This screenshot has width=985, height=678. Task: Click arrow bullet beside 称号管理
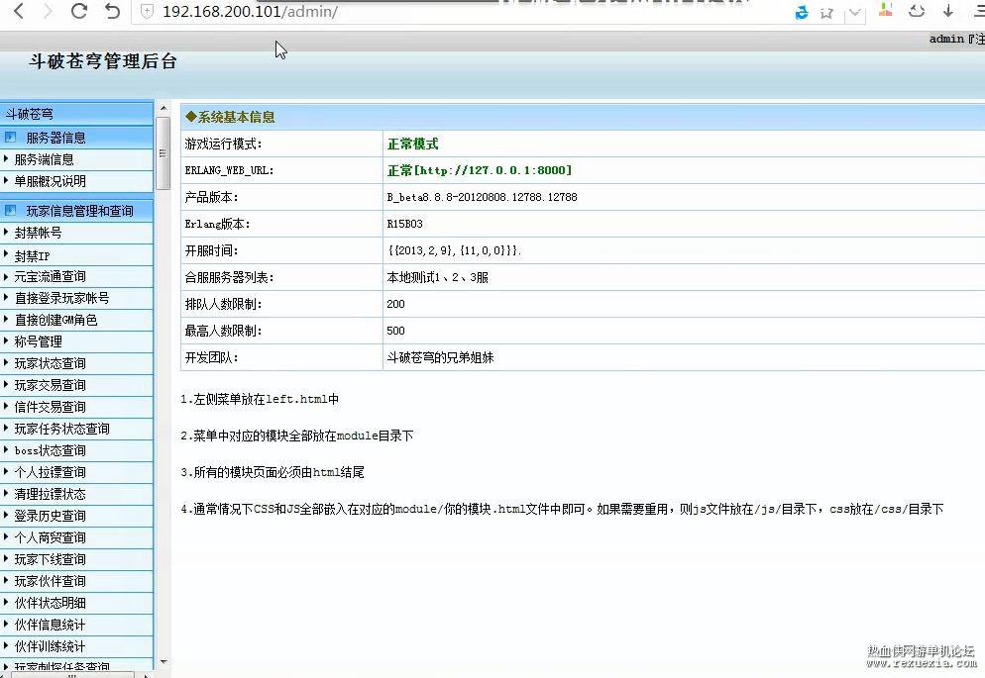pos(6,341)
